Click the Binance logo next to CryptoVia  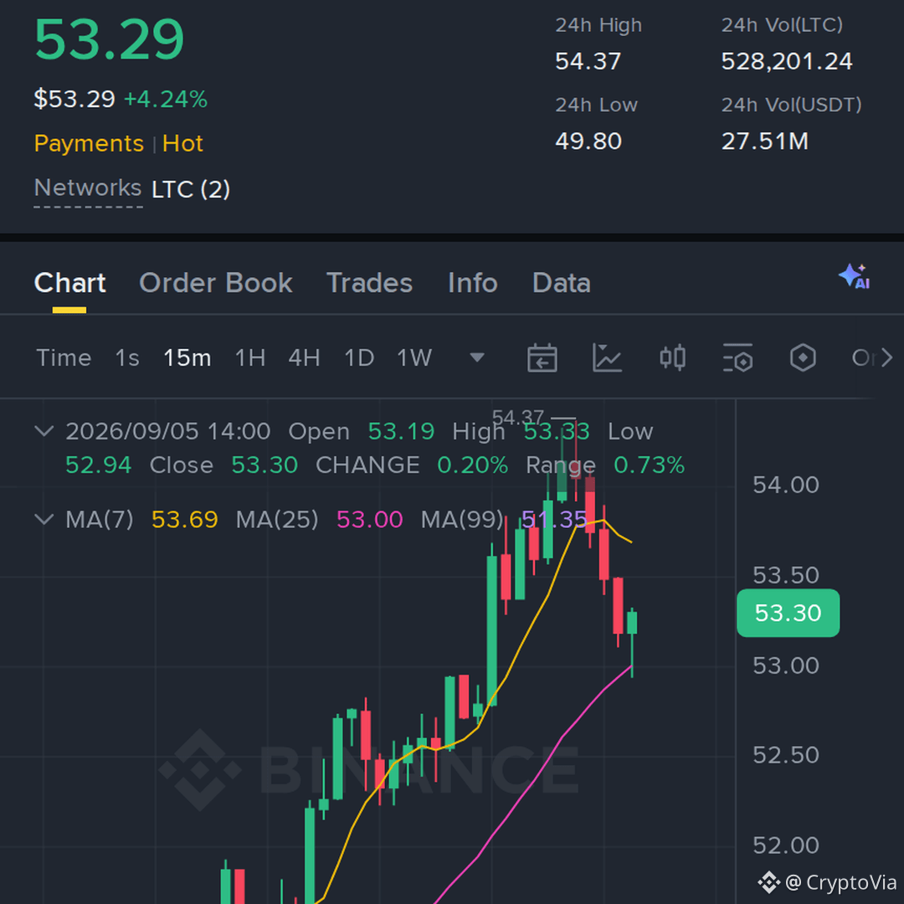768,882
